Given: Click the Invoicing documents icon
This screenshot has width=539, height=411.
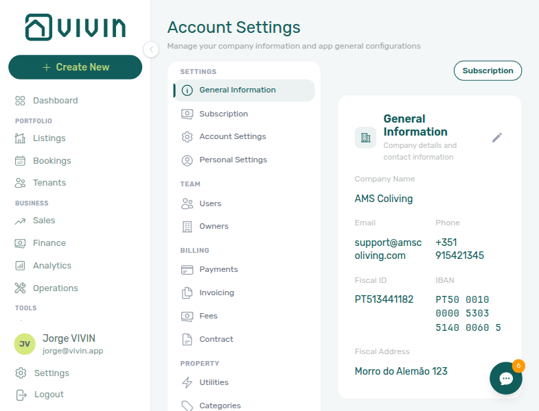Looking at the screenshot, I should (187, 293).
